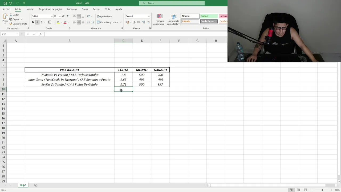This screenshot has height=192, width=341.
Task: Click the increase decimals icon
Action: coord(143,22)
